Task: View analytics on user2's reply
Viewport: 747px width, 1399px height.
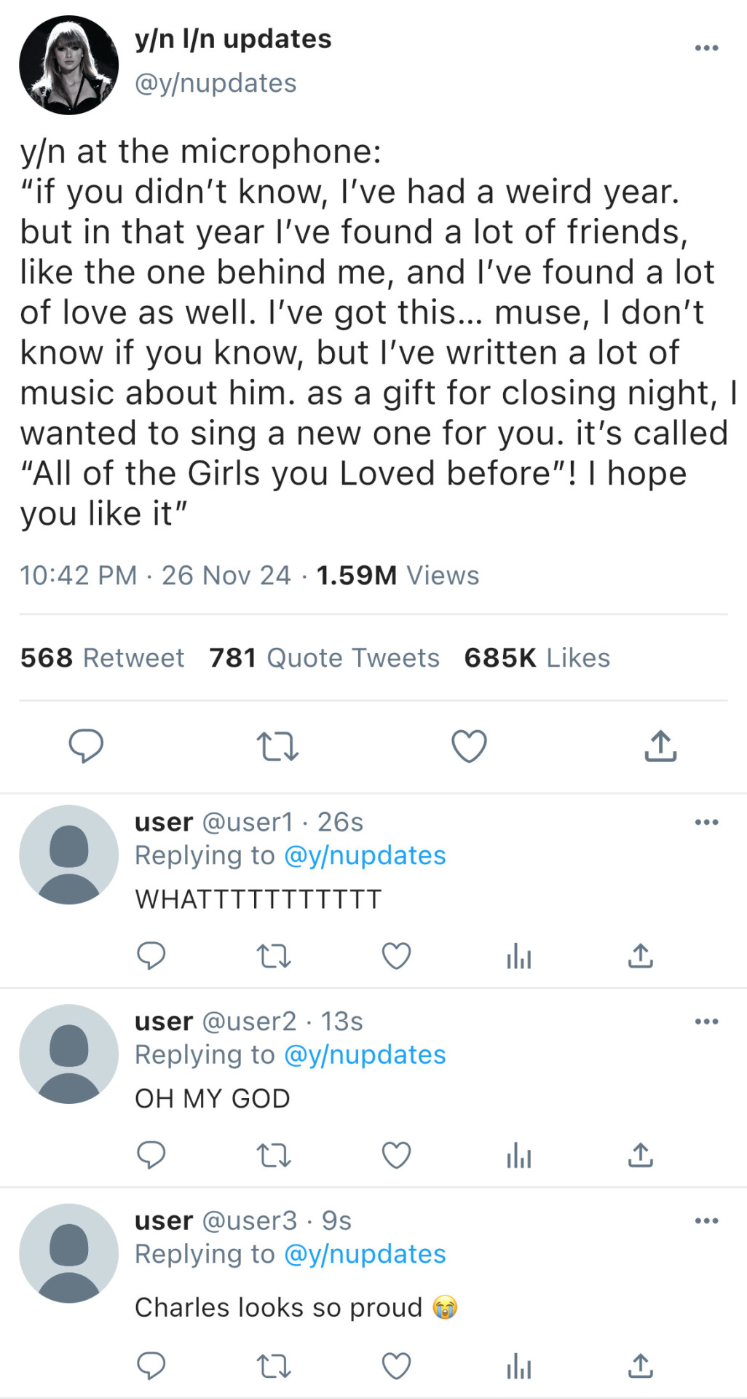Action: pyautogui.click(x=519, y=1155)
